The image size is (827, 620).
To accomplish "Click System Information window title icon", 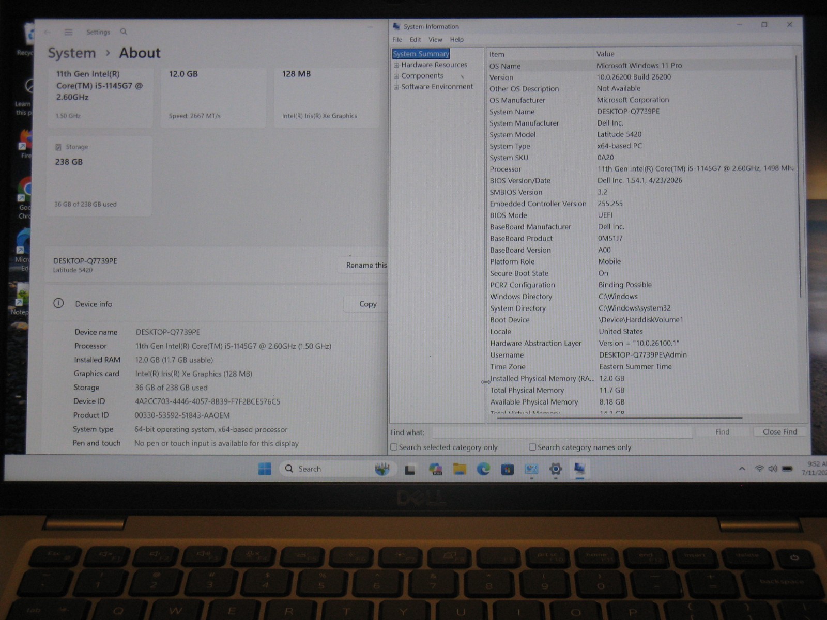I will coord(396,26).
